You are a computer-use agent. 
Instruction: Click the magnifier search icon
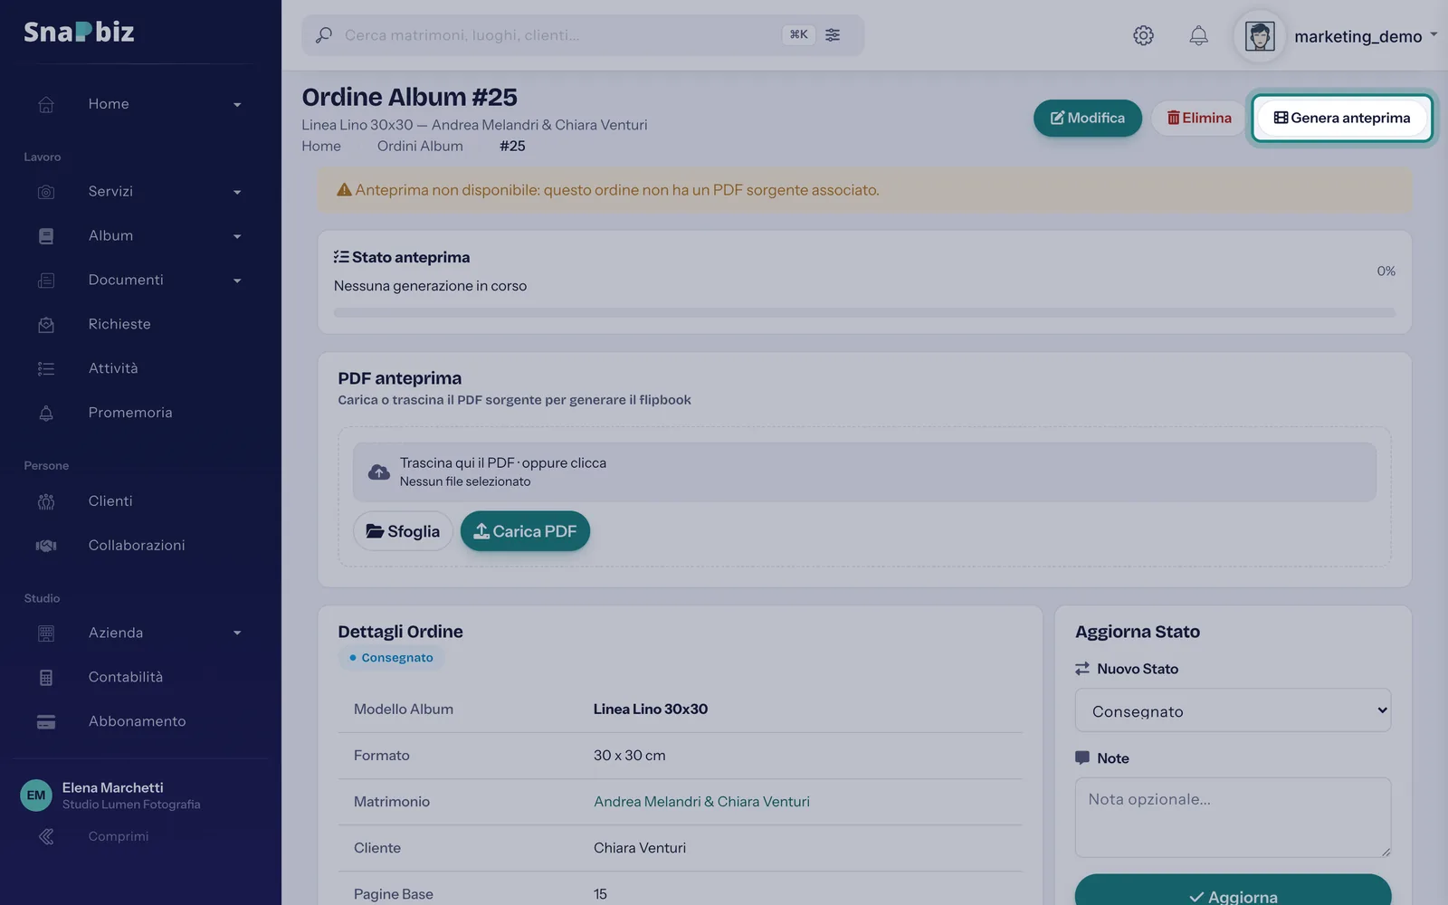coord(323,35)
